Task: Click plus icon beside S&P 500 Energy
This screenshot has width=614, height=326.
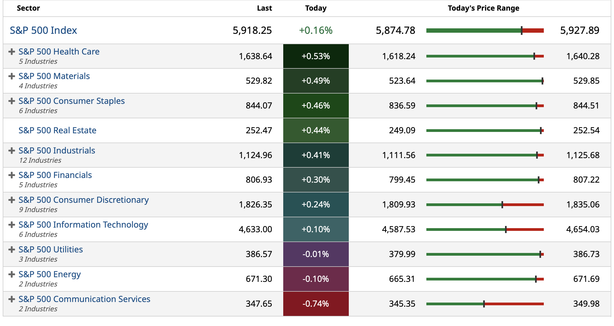Action: (x=11, y=274)
